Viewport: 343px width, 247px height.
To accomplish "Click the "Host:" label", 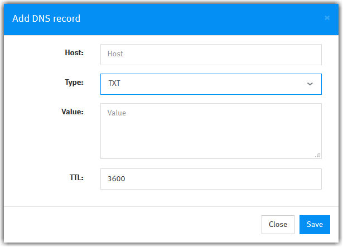I will click(x=74, y=53).
